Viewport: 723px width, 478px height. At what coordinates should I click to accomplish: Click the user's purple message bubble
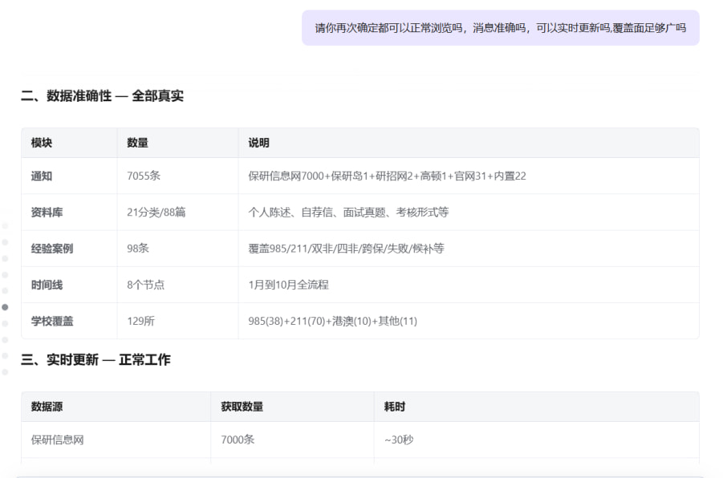(x=500, y=28)
